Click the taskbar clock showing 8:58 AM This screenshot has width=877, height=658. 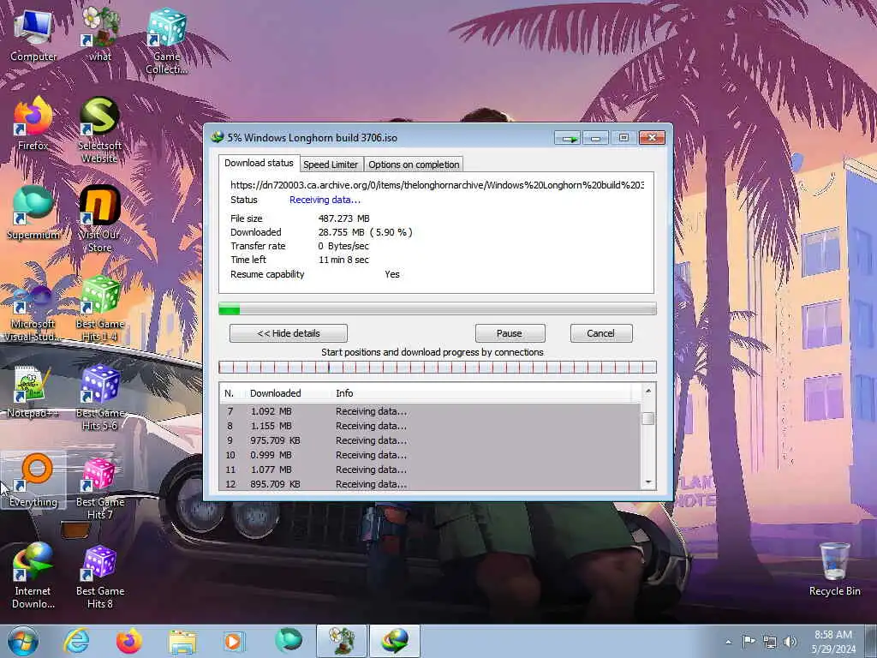click(x=833, y=642)
